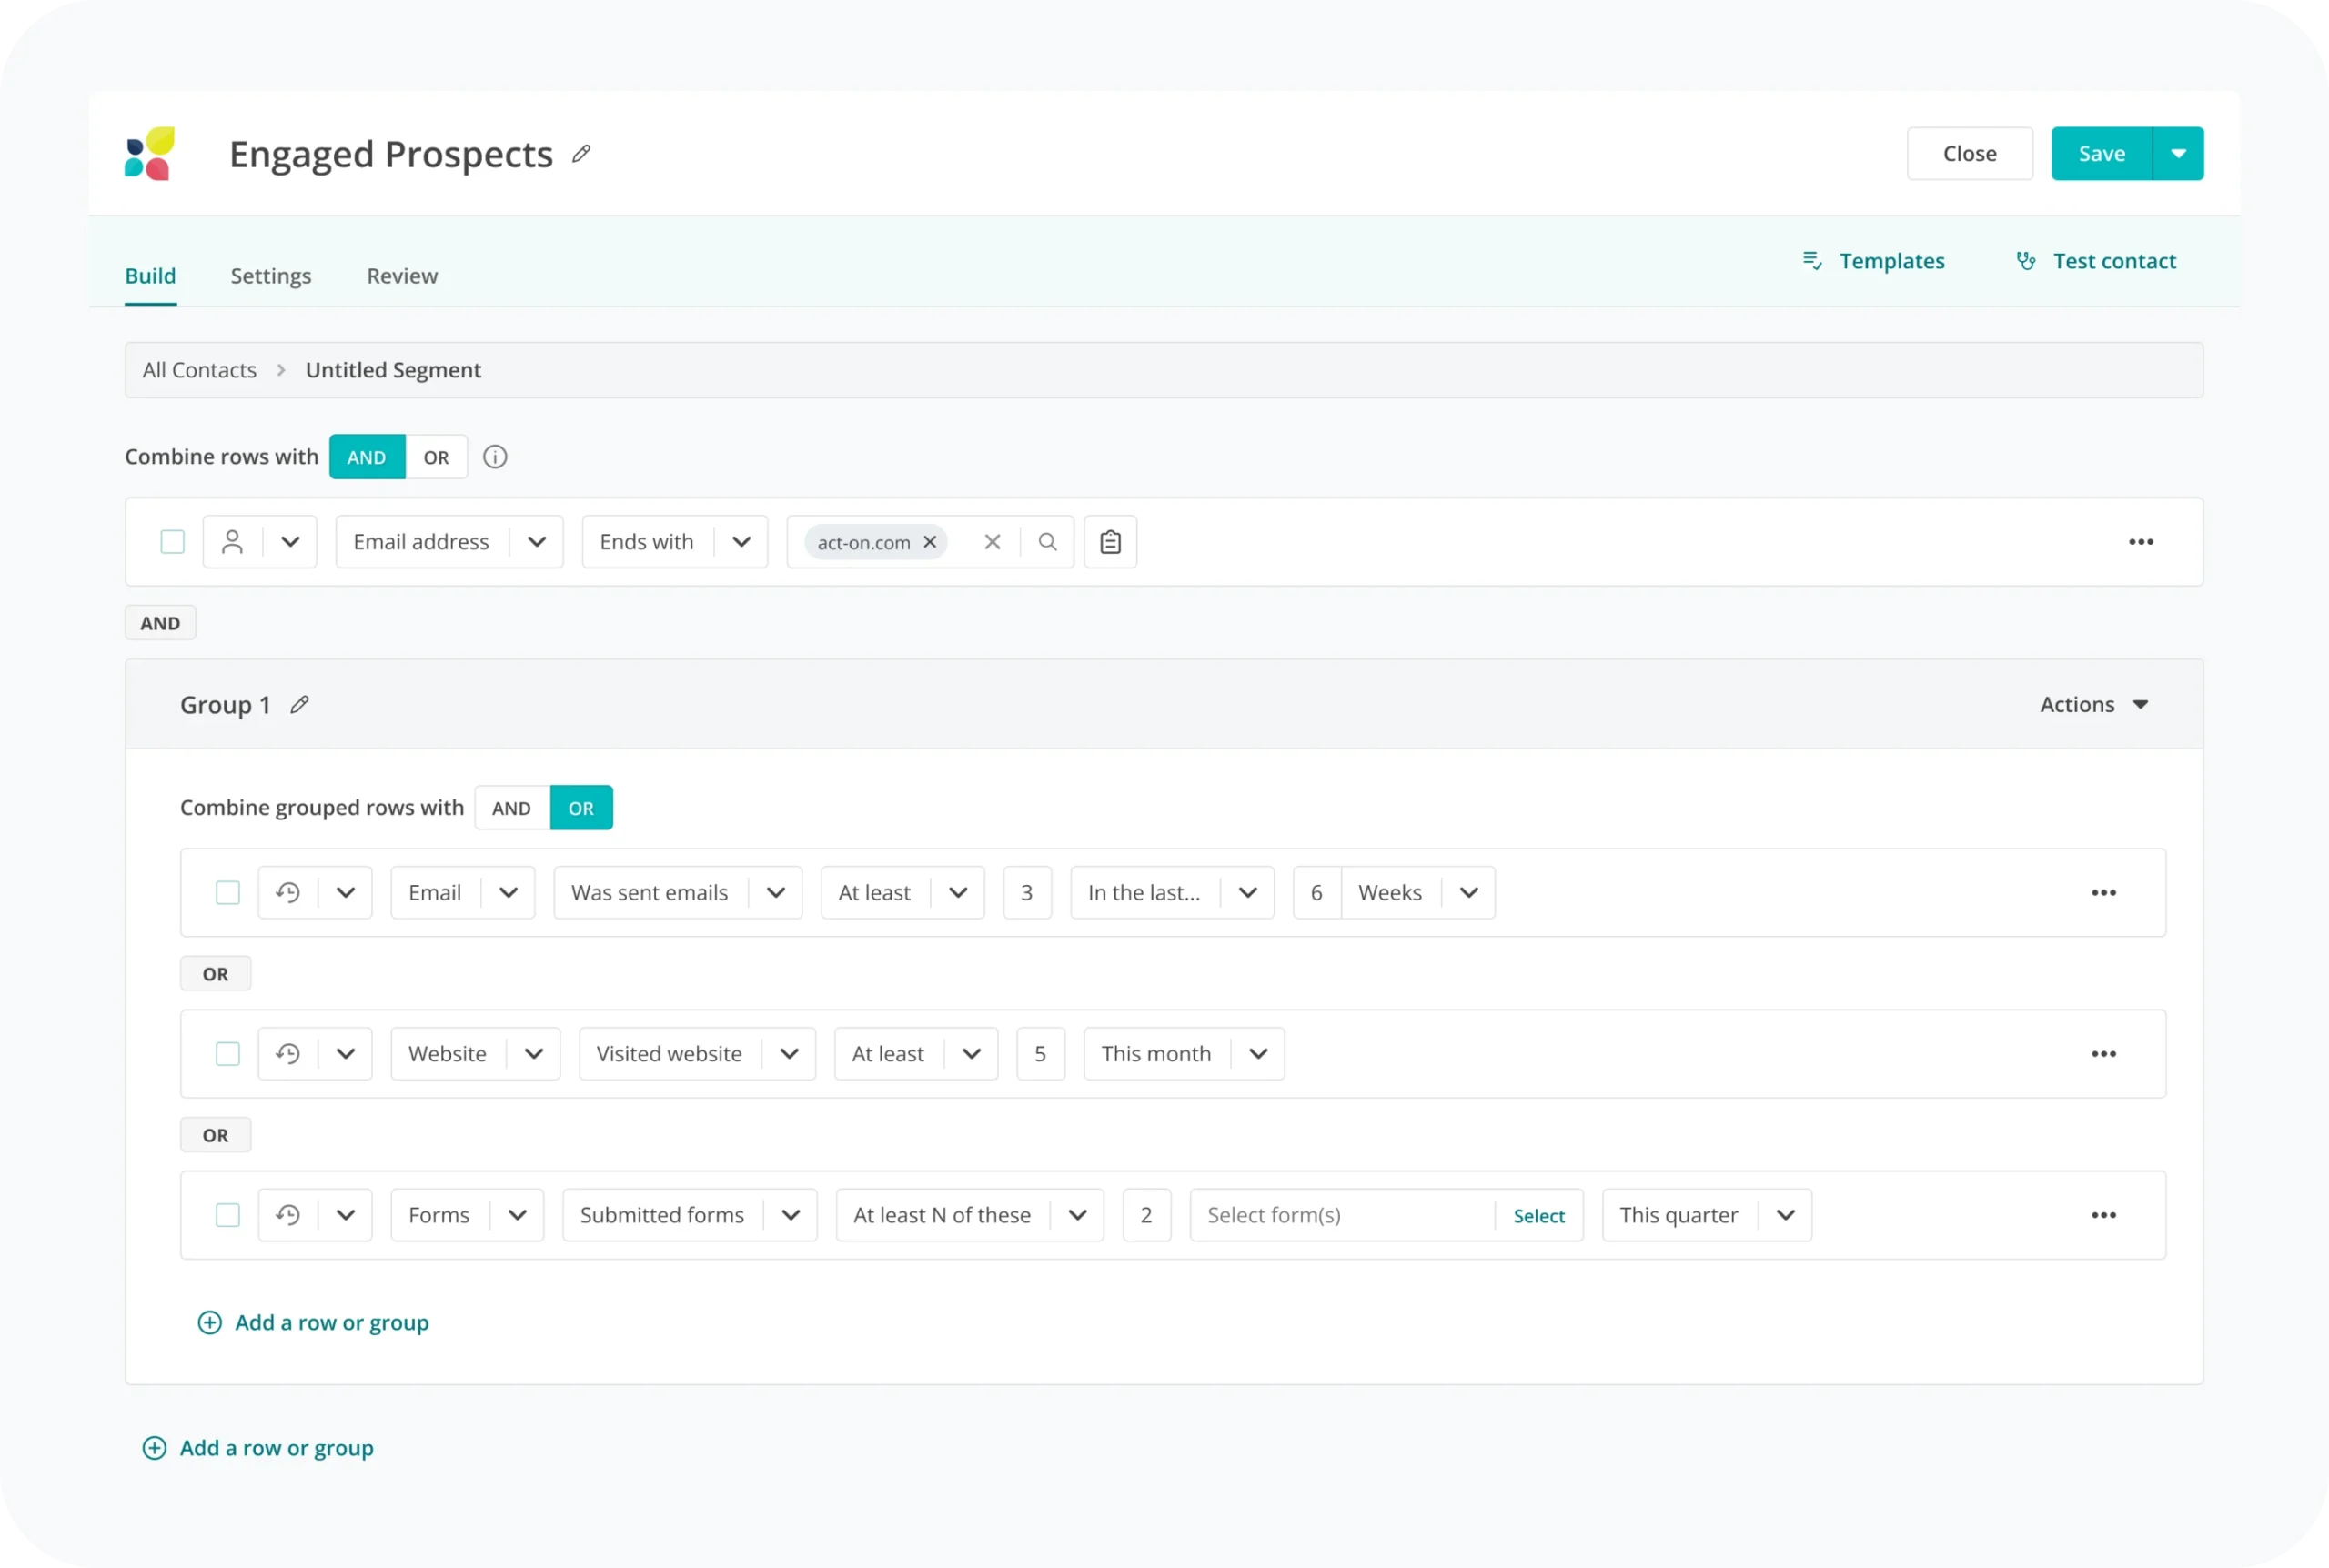Viewport: 2329px width, 1568px height.
Task: Tick checkbox for Was sent emails row
Action: pyautogui.click(x=228, y=893)
